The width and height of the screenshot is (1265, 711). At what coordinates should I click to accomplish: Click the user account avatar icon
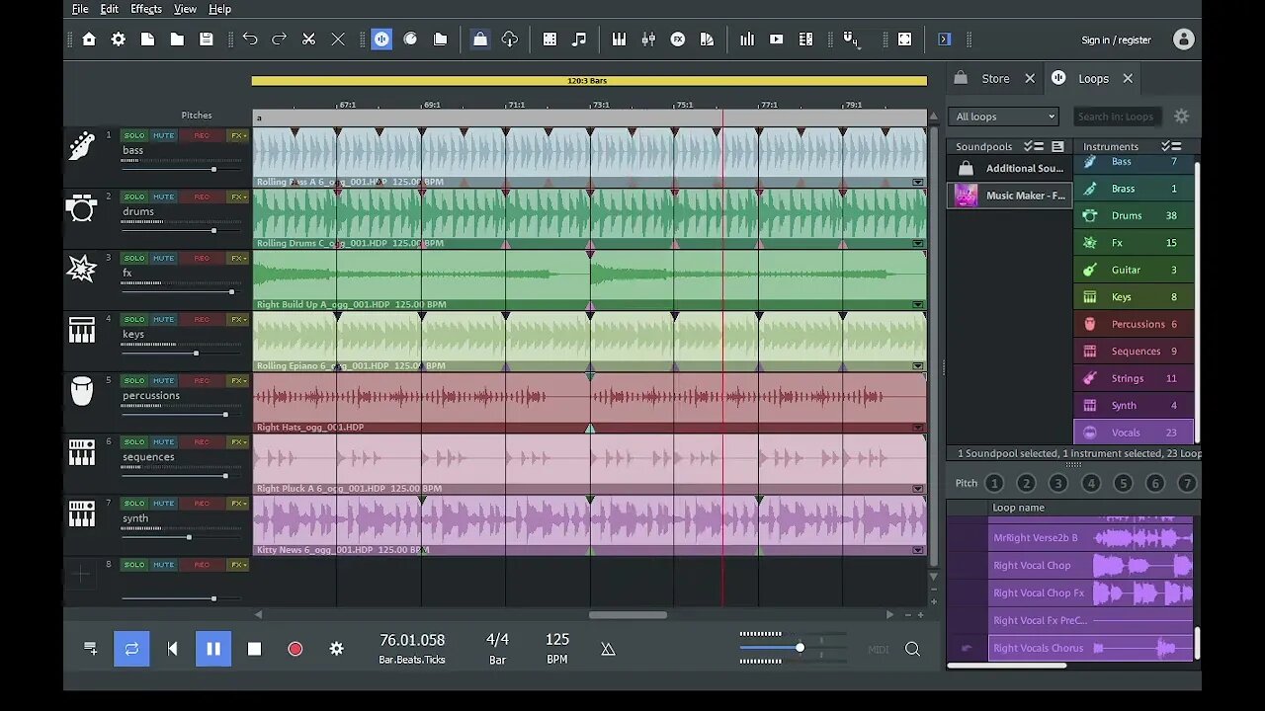tap(1183, 39)
